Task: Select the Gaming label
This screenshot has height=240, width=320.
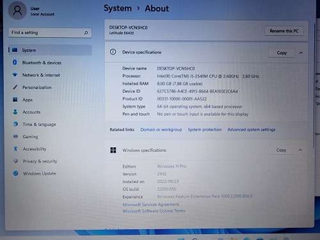Action: (30, 137)
